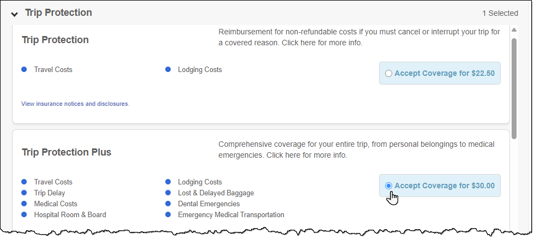Screen dimensions: 534x239
Task: Click 'Click here for more info' in Trip Protection description
Action: [321, 43]
